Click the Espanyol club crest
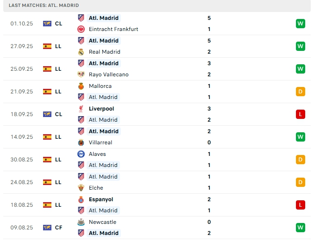The height and width of the screenshot is (241, 314). [x=81, y=199]
